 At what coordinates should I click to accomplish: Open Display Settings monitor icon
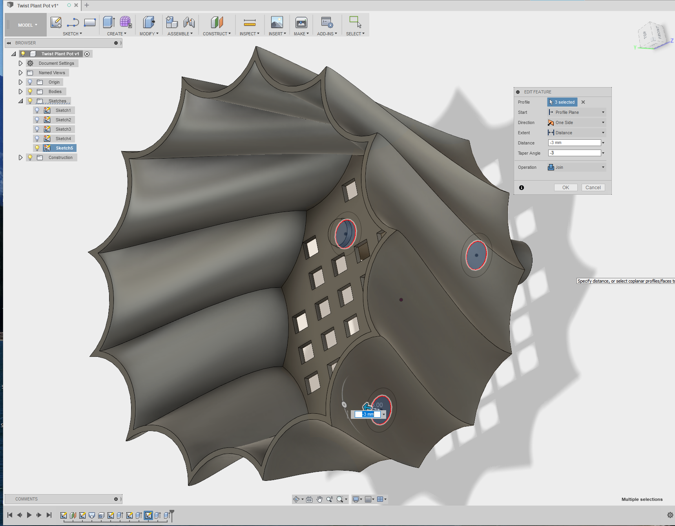(356, 499)
